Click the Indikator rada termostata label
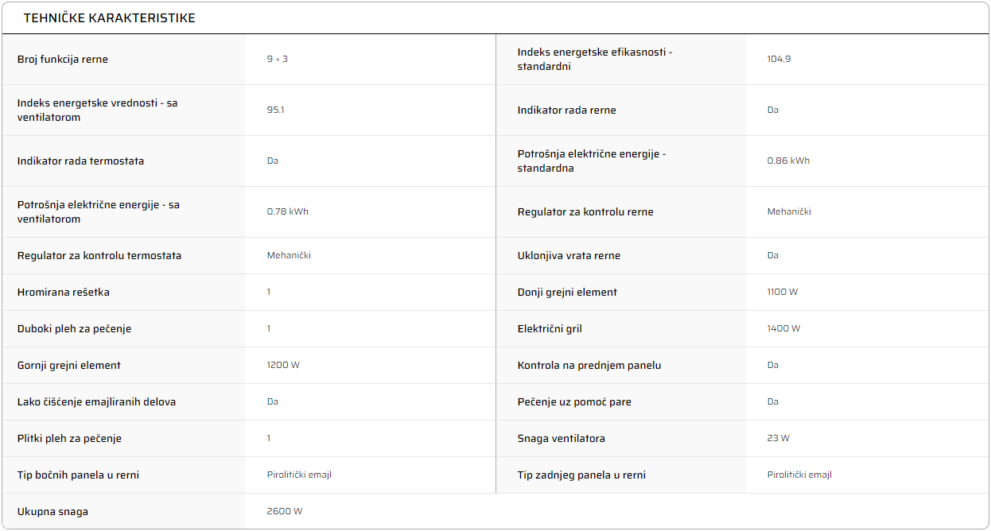Image resolution: width=991 pixels, height=531 pixels. [x=81, y=161]
